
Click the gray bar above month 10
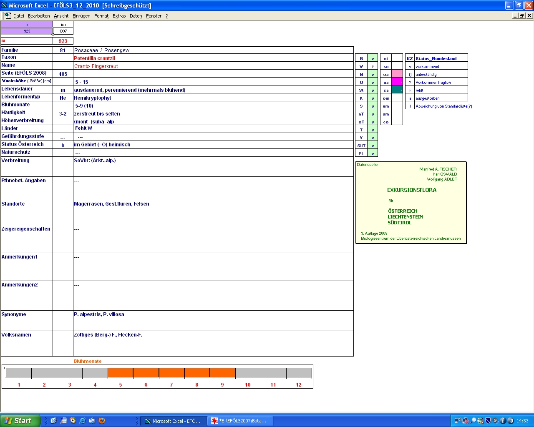[248, 372]
